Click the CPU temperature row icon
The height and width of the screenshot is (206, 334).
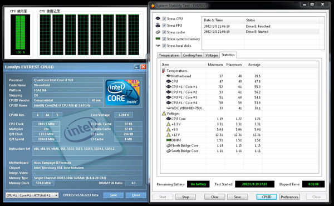(168, 81)
